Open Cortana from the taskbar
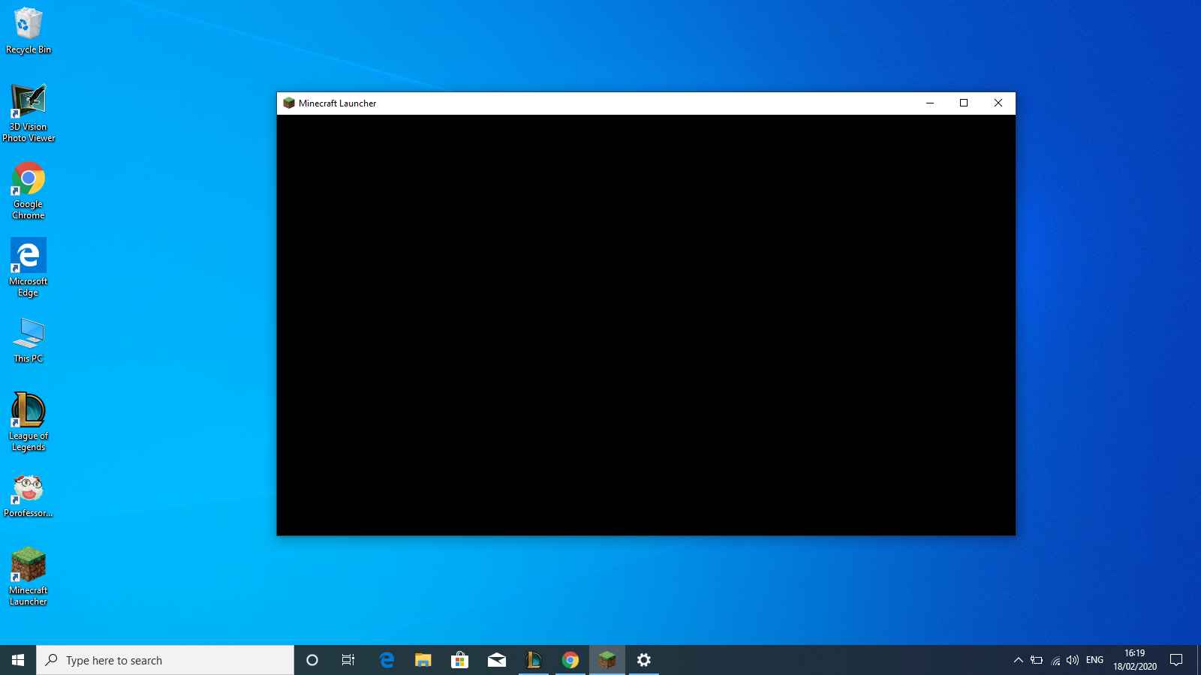The height and width of the screenshot is (675, 1201). (x=312, y=660)
